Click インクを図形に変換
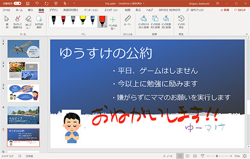250x159 pixels. (x=155, y=22)
